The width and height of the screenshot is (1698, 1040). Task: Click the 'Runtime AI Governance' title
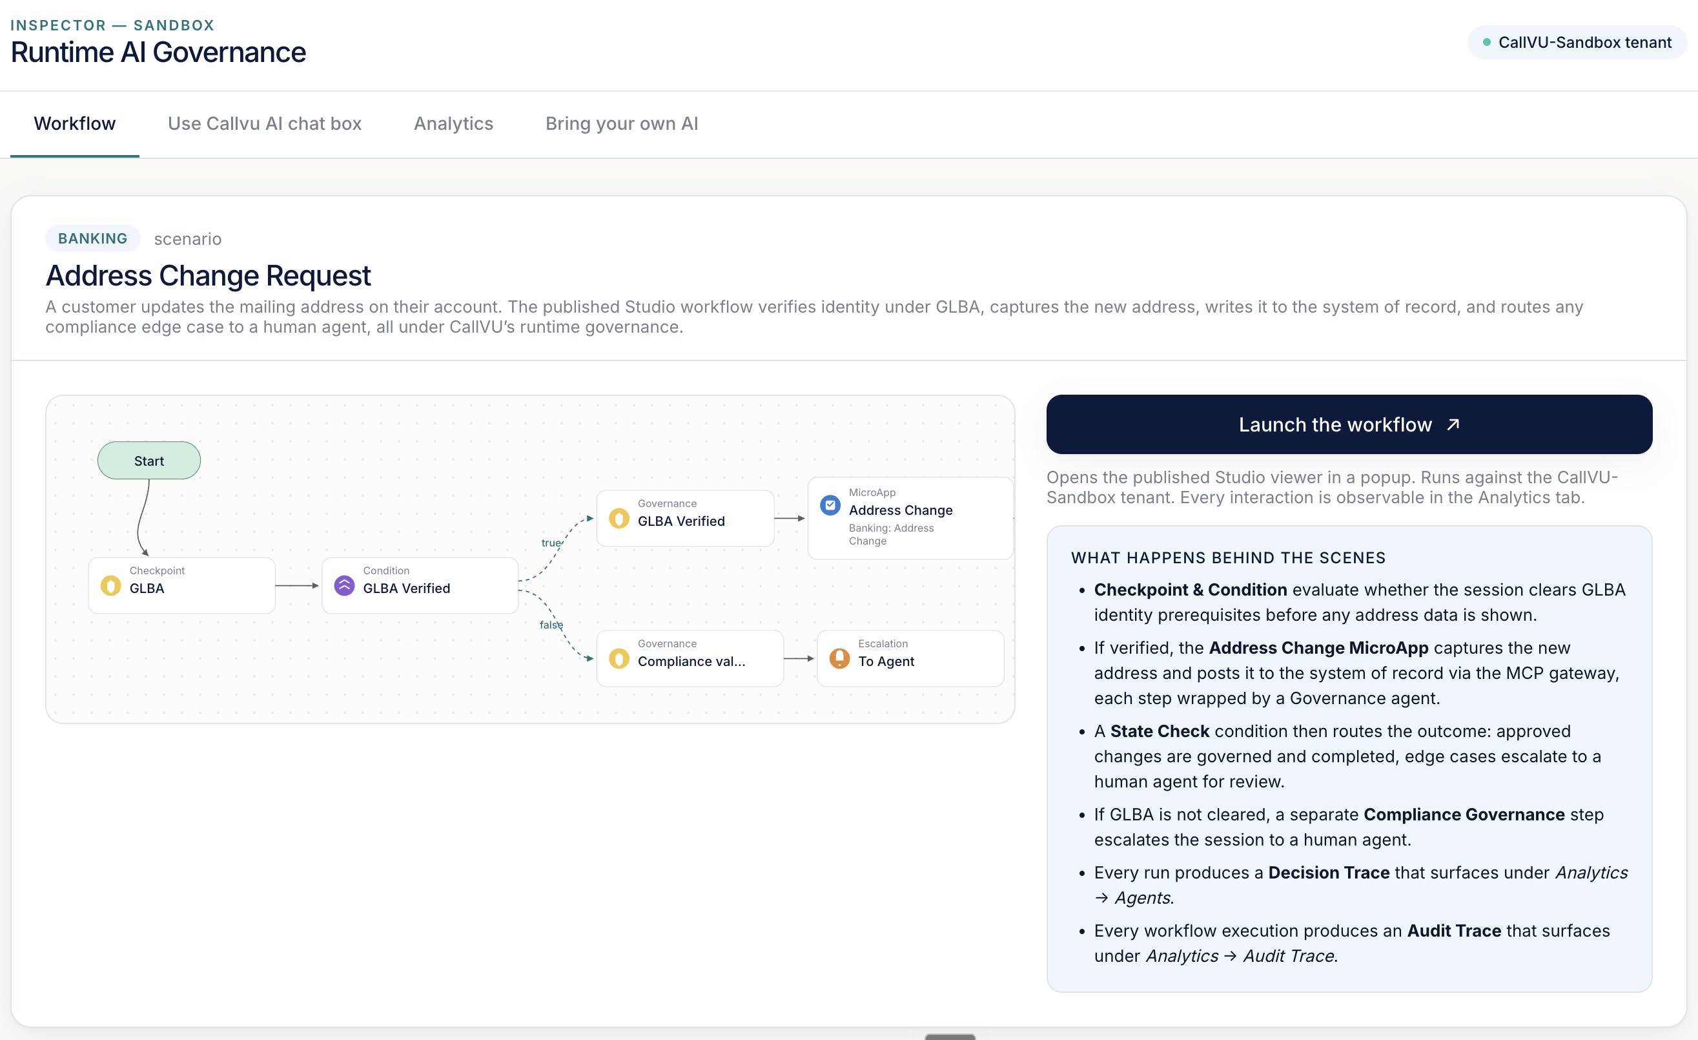click(158, 52)
